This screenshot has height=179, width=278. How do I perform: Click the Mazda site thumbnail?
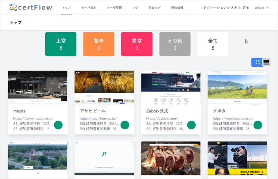click(x=38, y=87)
